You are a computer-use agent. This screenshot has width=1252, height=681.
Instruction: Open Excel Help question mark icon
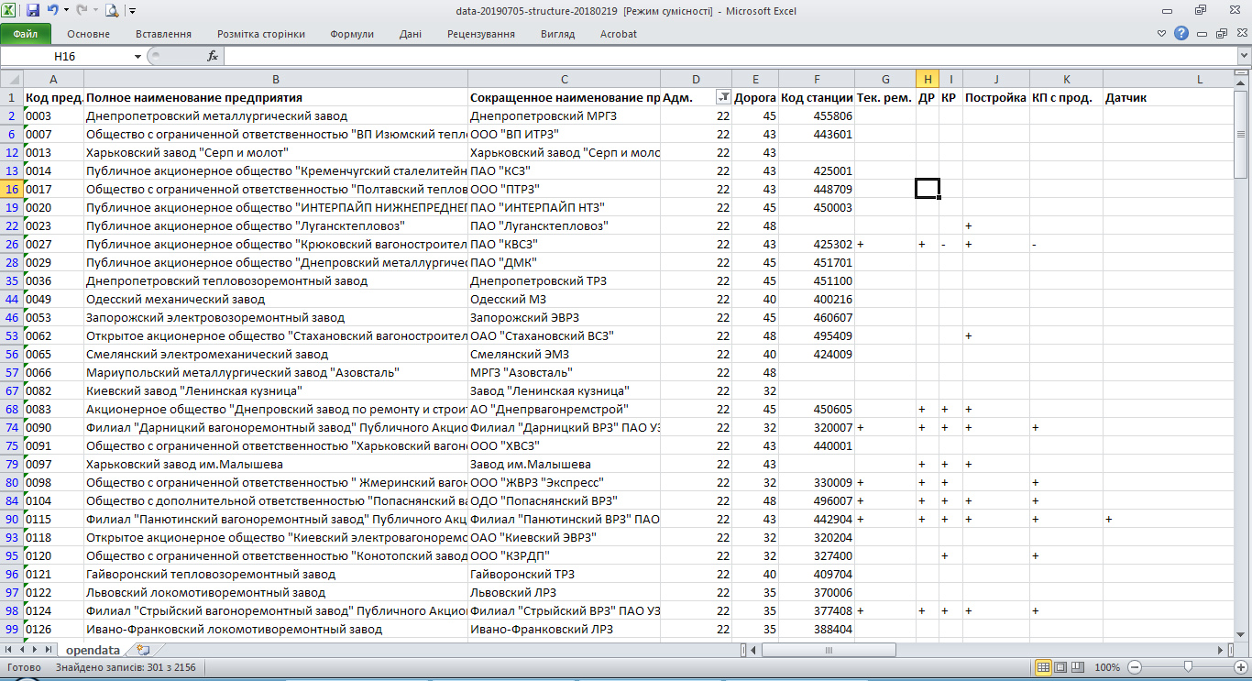[x=1181, y=34]
